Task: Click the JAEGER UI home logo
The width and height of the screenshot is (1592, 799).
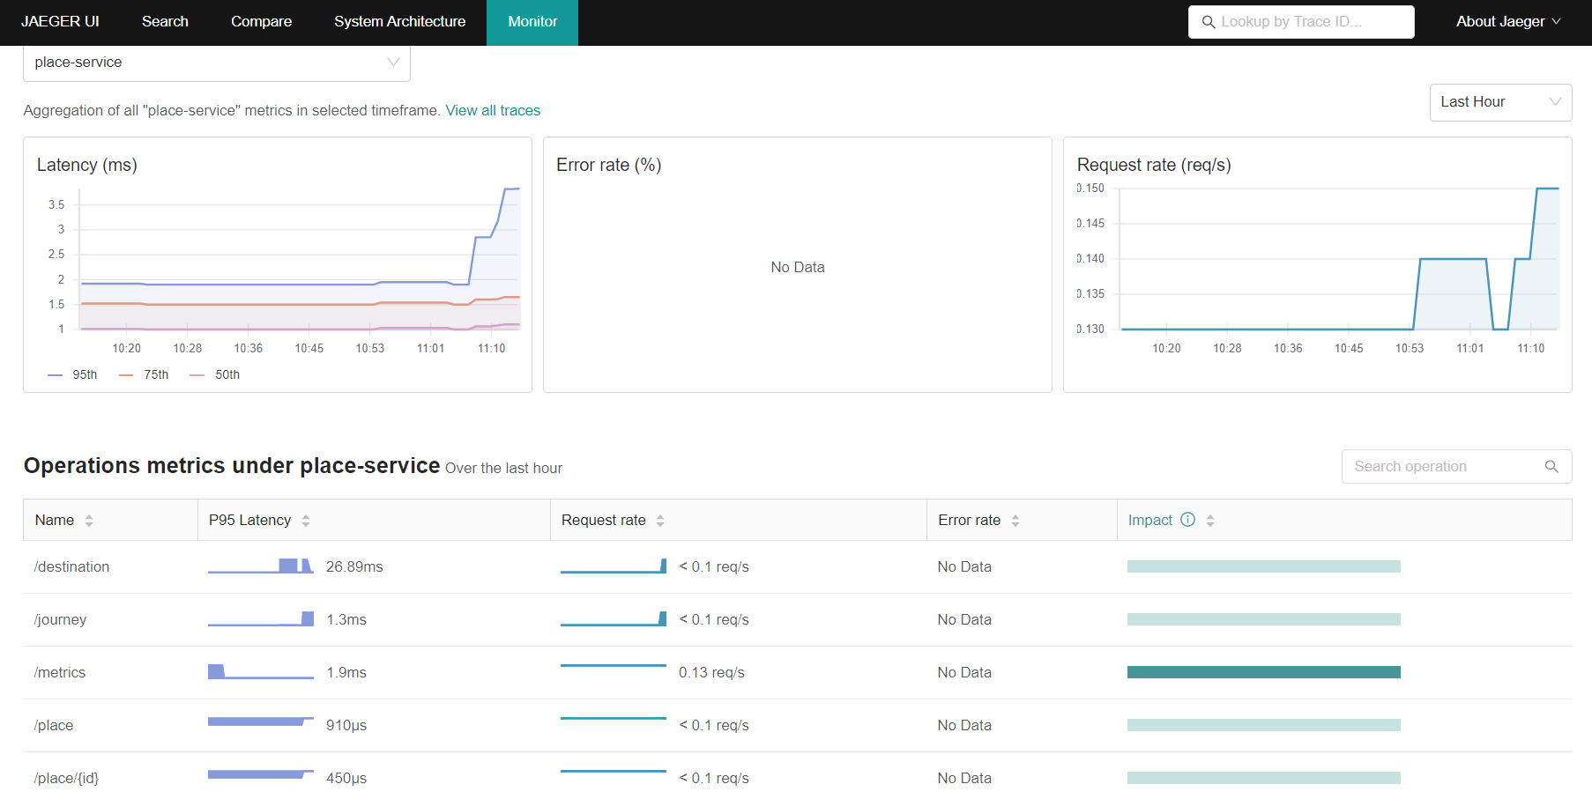Action: click(x=60, y=21)
